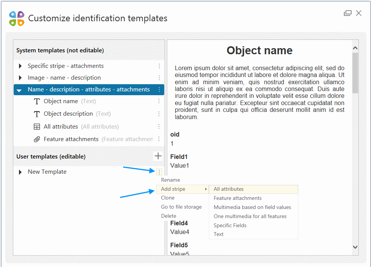Open the New Template three-dot menu
The image size is (371, 267).
159,172
